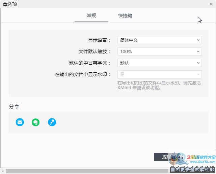This screenshot has width=216, height=174.
Task: Click the watermark activation hint text
Action: (159, 85)
